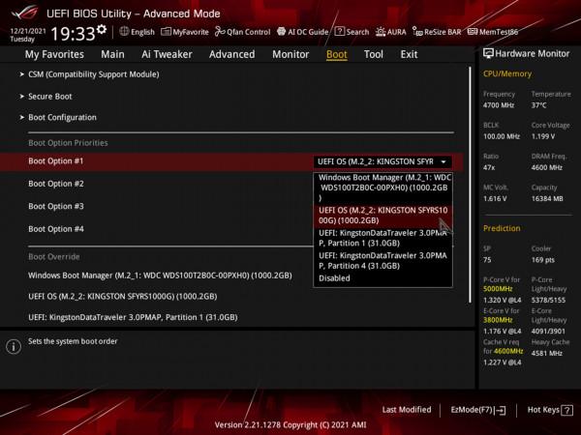Select the Boot tab

tap(336, 54)
